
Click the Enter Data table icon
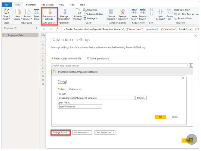[x=36, y=11]
